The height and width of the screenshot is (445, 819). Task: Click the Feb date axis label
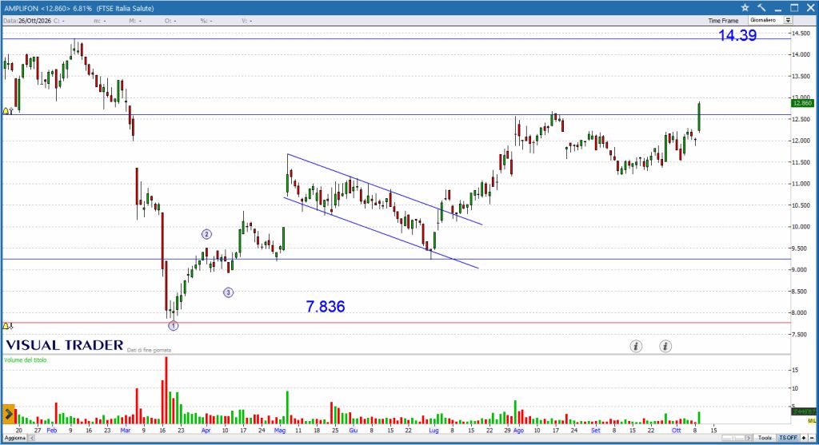tap(52, 431)
